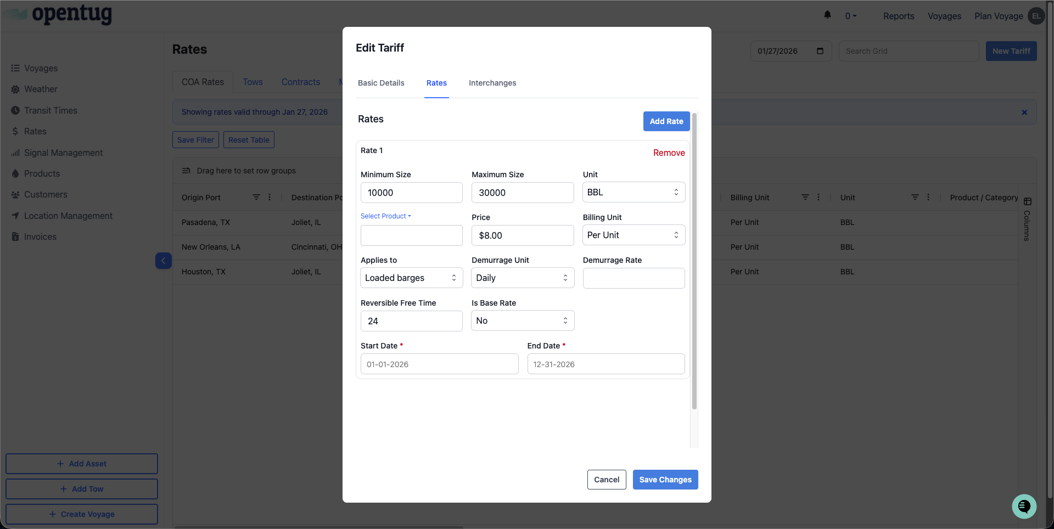Click Origin Port column filter icon
Image resolution: width=1054 pixels, height=529 pixels.
(256, 197)
